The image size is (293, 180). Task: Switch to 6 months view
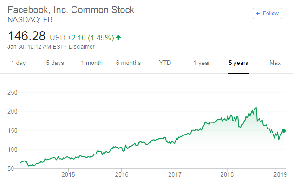pos(128,63)
